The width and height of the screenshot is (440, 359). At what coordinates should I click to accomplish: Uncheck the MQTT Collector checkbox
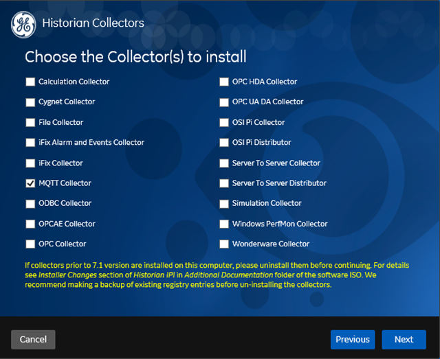pyautogui.click(x=30, y=183)
